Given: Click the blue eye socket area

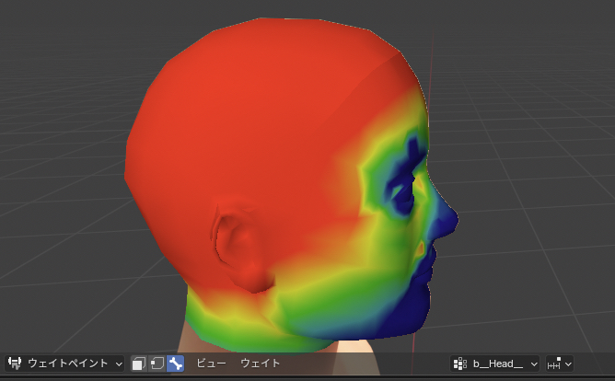Looking at the screenshot, I should coord(402,191).
